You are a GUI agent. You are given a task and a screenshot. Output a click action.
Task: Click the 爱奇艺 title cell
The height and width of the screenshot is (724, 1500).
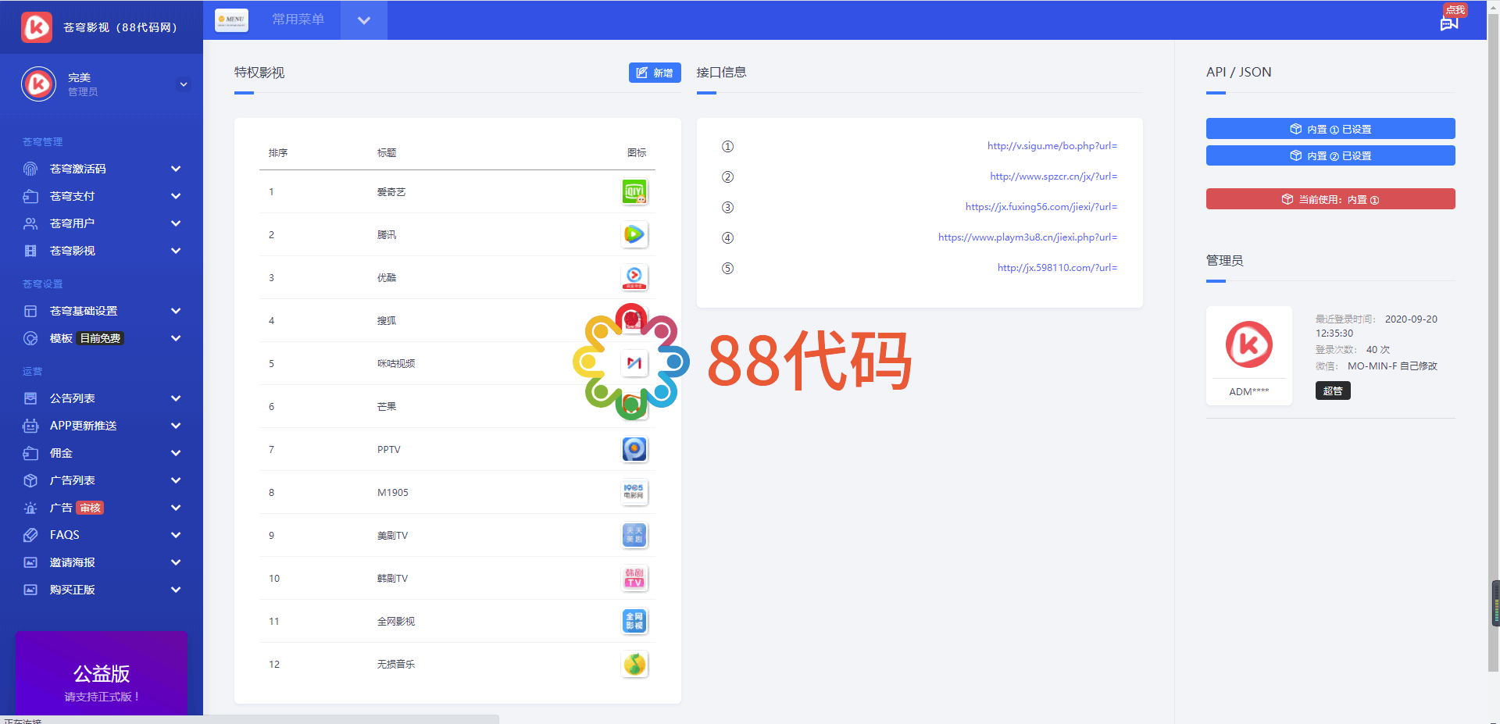pos(391,192)
